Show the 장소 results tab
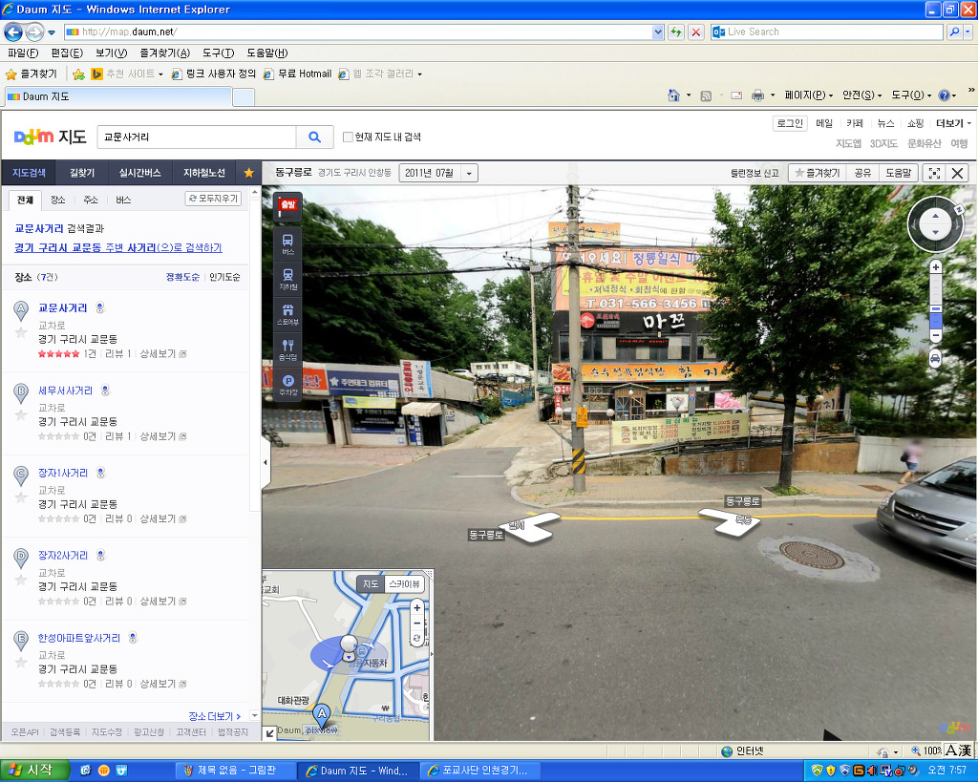The image size is (978, 782). click(58, 201)
